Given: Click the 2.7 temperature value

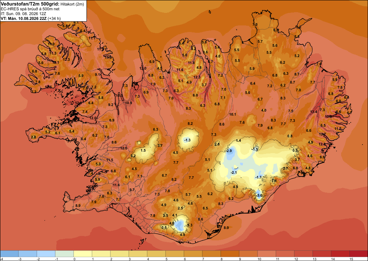Looking at the screenshot, I should point(286,169).
